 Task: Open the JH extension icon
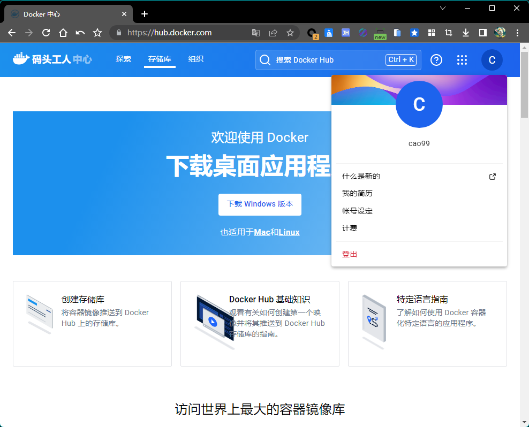click(345, 33)
